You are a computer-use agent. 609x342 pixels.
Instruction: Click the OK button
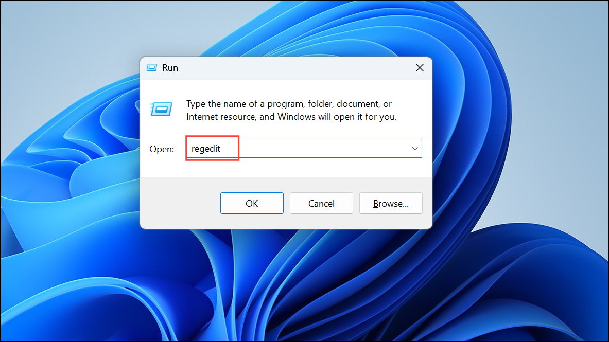pos(252,203)
